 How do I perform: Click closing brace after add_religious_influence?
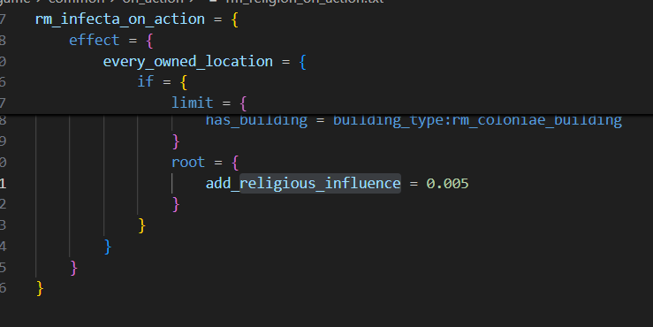pos(176,204)
